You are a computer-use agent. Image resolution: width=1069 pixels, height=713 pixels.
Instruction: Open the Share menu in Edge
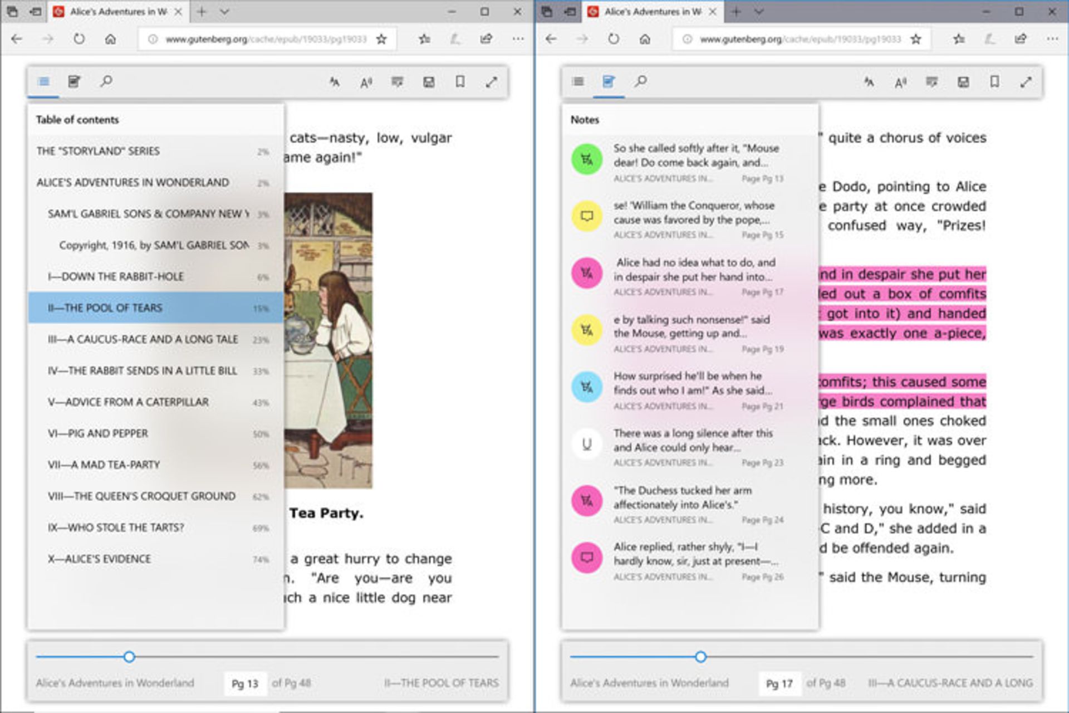pos(486,38)
